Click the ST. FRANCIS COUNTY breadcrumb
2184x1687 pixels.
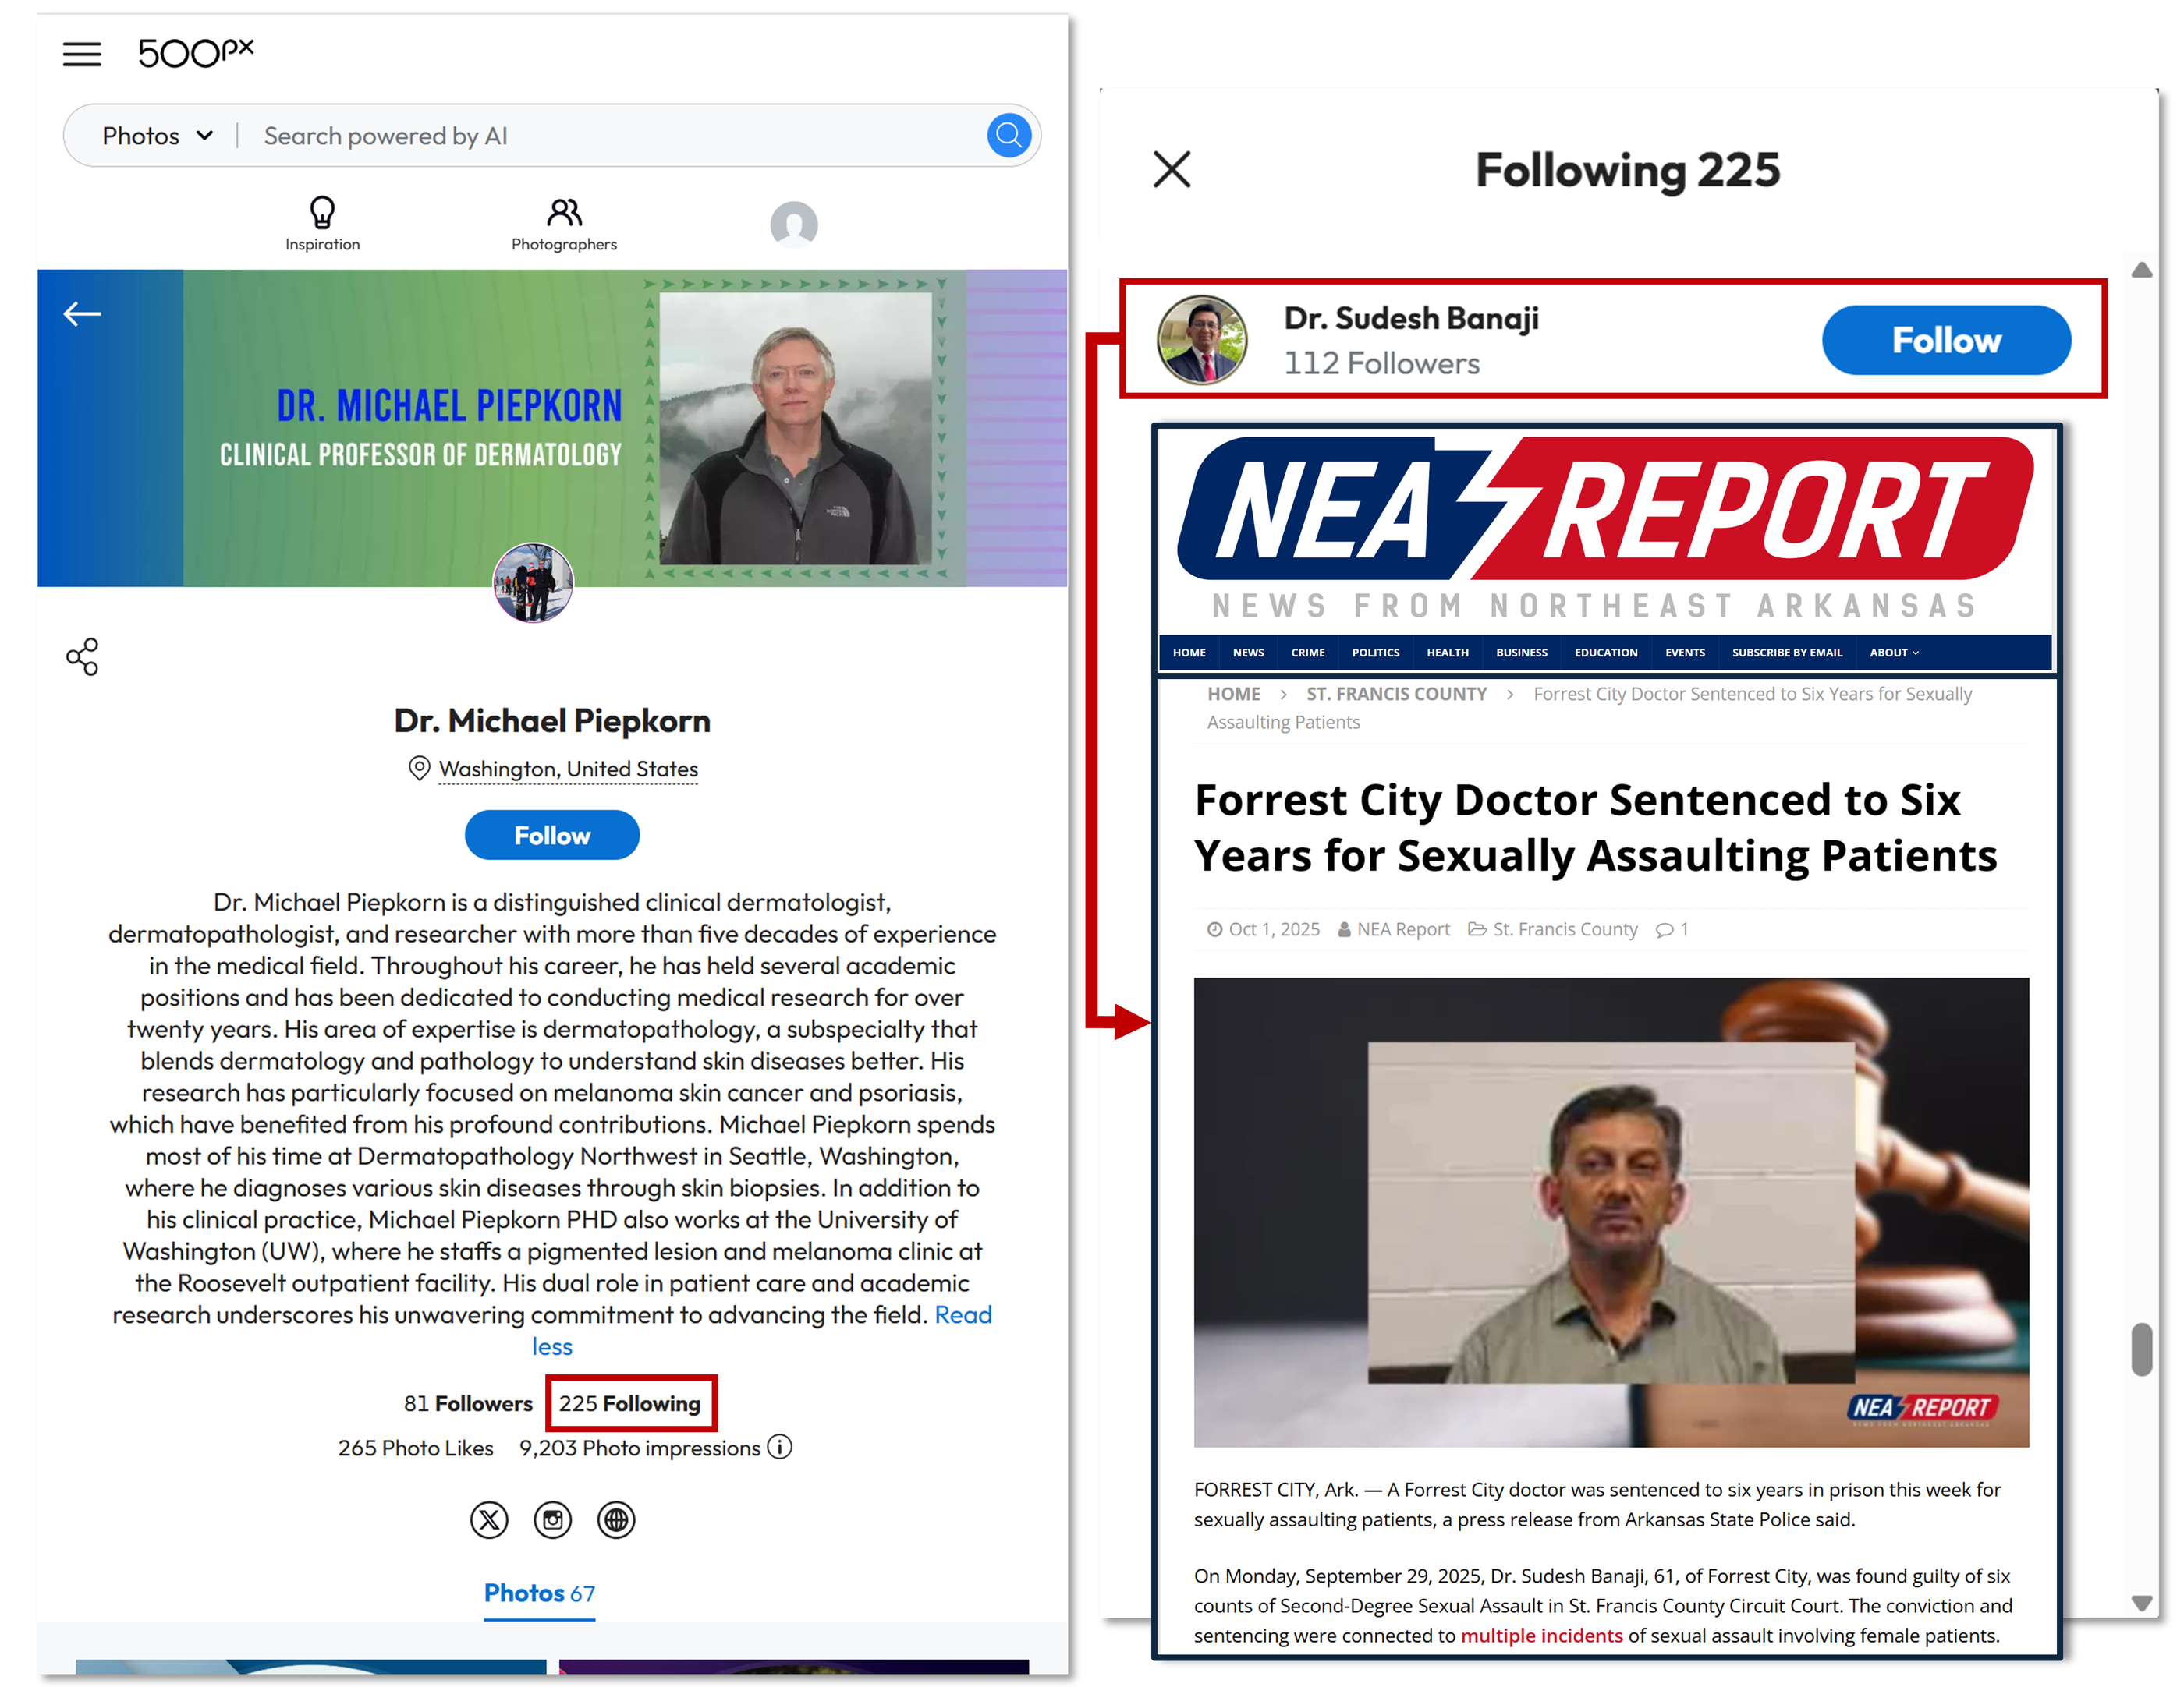(x=1396, y=694)
